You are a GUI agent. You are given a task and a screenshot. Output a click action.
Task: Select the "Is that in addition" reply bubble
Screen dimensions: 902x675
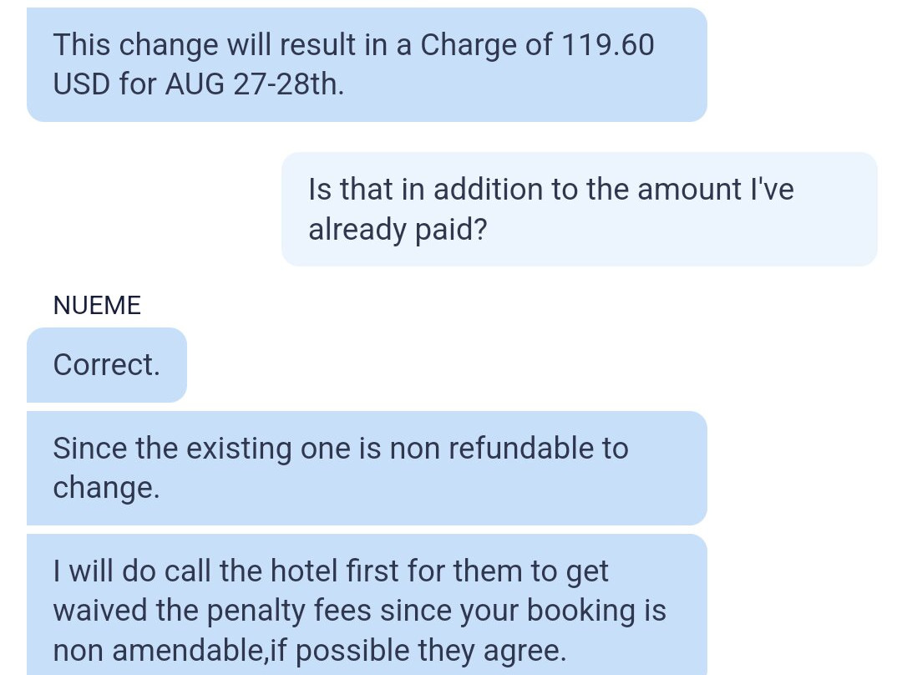[x=579, y=209]
